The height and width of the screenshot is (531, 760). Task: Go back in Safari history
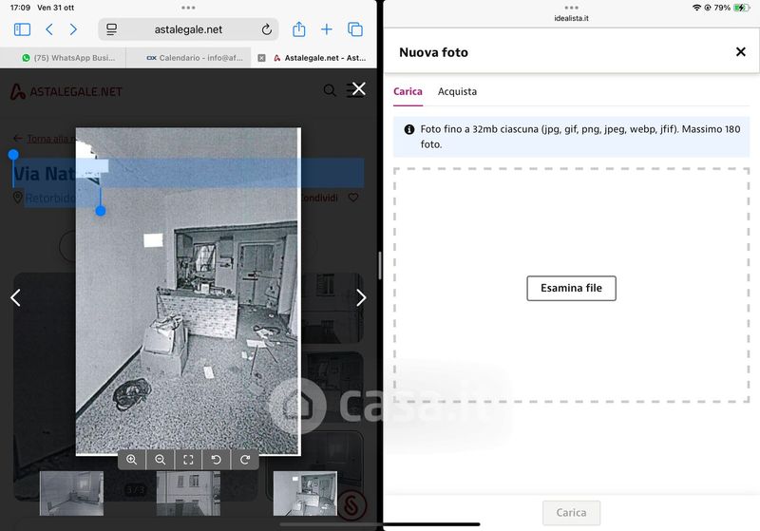coord(49,29)
